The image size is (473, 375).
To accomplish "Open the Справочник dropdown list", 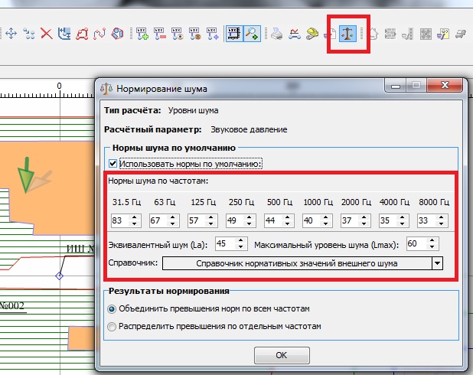I will 437,263.
